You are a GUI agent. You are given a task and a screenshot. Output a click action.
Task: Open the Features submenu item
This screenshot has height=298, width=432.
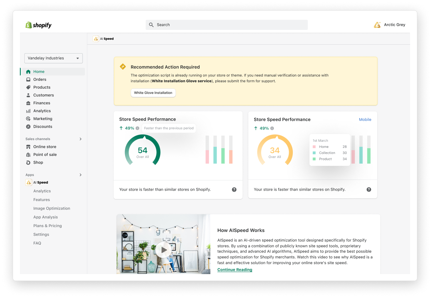coord(41,200)
